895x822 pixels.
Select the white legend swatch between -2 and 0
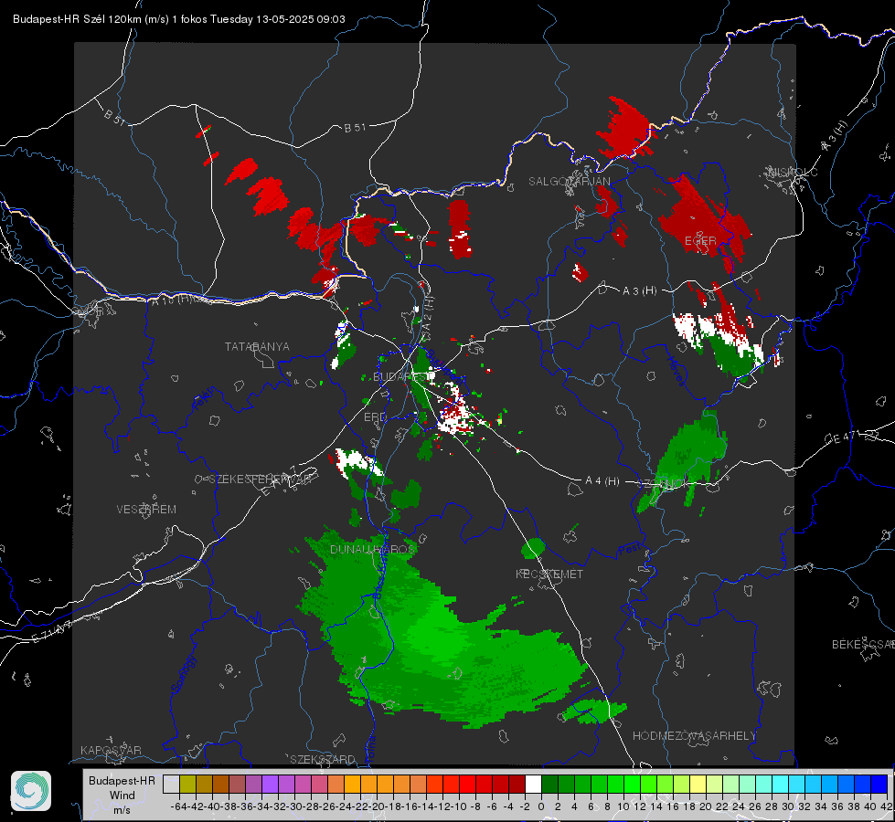click(533, 785)
